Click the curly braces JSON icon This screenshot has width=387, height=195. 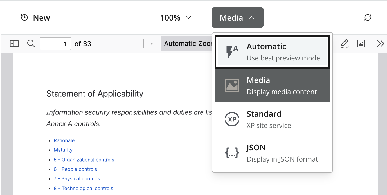[x=232, y=153]
